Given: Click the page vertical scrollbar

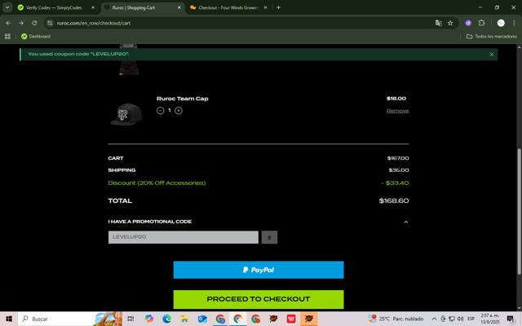Looking at the screenshot, I should coord(519,212).
